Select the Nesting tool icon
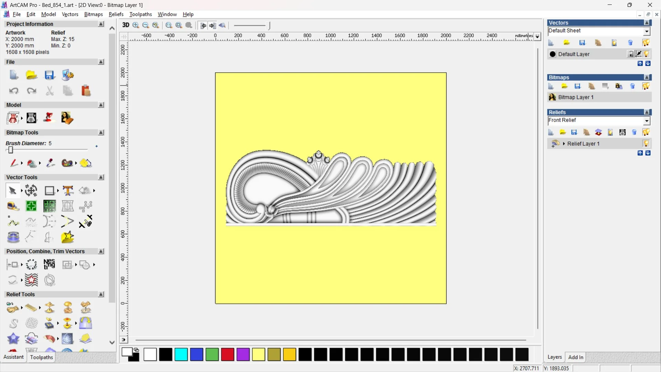This screenshot has width=661, height=372. tap(49, 265)
